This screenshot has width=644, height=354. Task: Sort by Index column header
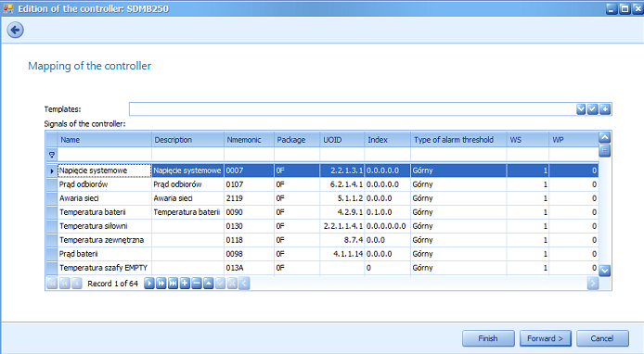point(387,140)
